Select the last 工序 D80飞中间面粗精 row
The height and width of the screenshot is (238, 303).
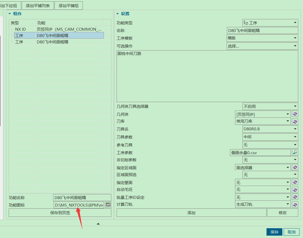pyautogui.click(x=59, y=42)
